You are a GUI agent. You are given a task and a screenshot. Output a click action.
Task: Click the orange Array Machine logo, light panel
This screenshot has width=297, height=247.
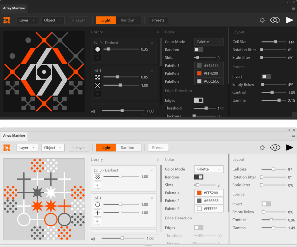[7, 148]
